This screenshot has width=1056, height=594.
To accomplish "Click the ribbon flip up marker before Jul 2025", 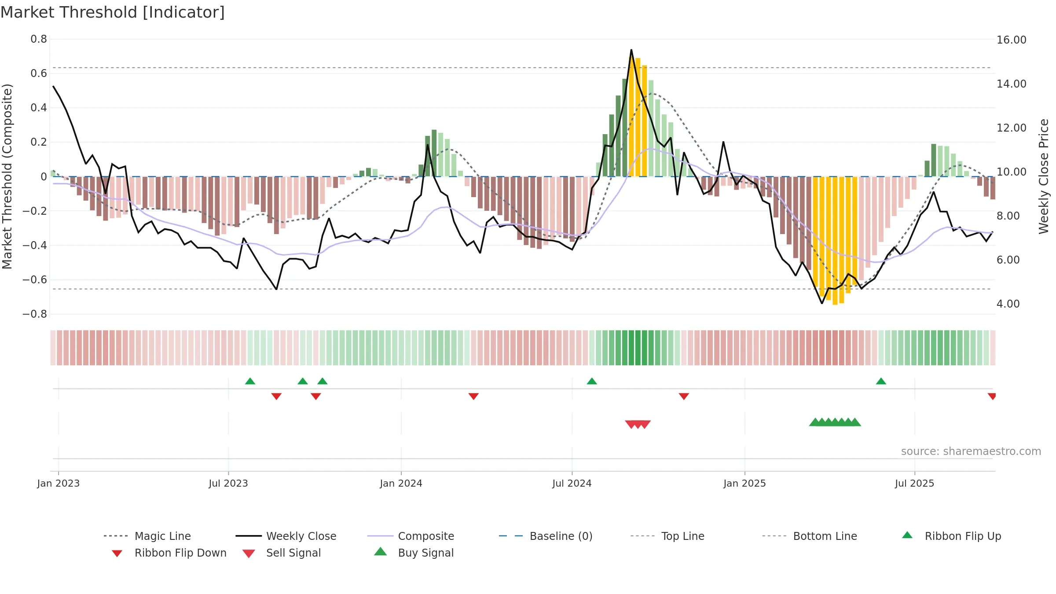I will click(x=881, y=381).
